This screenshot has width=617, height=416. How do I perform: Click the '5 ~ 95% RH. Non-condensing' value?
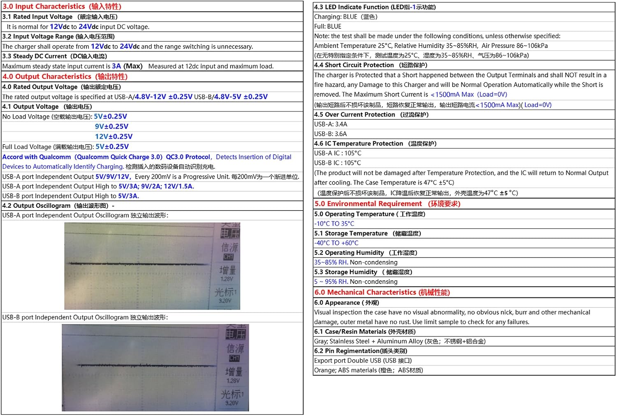pos(356,282)
